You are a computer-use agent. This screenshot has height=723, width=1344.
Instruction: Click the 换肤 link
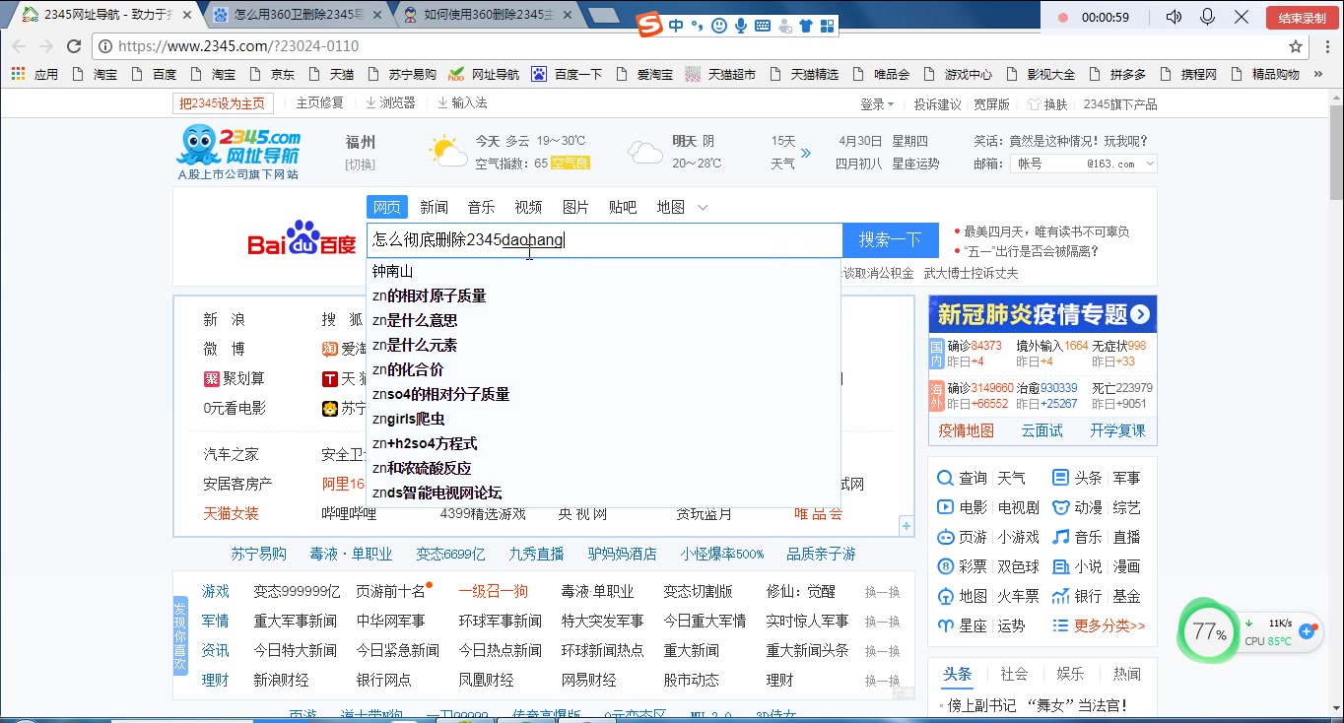[x=1047, y=103]
